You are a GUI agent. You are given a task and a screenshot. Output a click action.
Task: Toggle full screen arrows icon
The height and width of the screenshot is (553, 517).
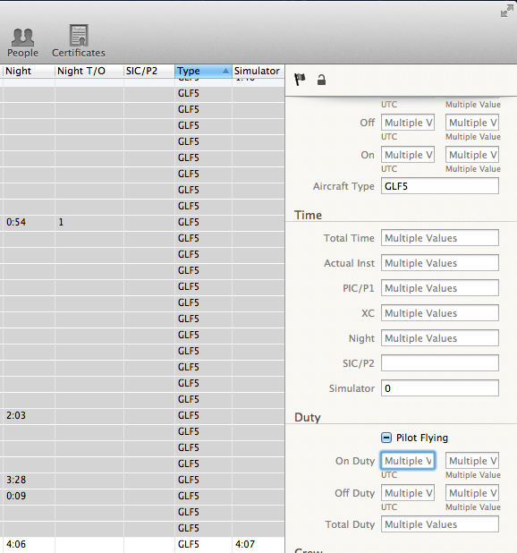click(x=507, y=11)
